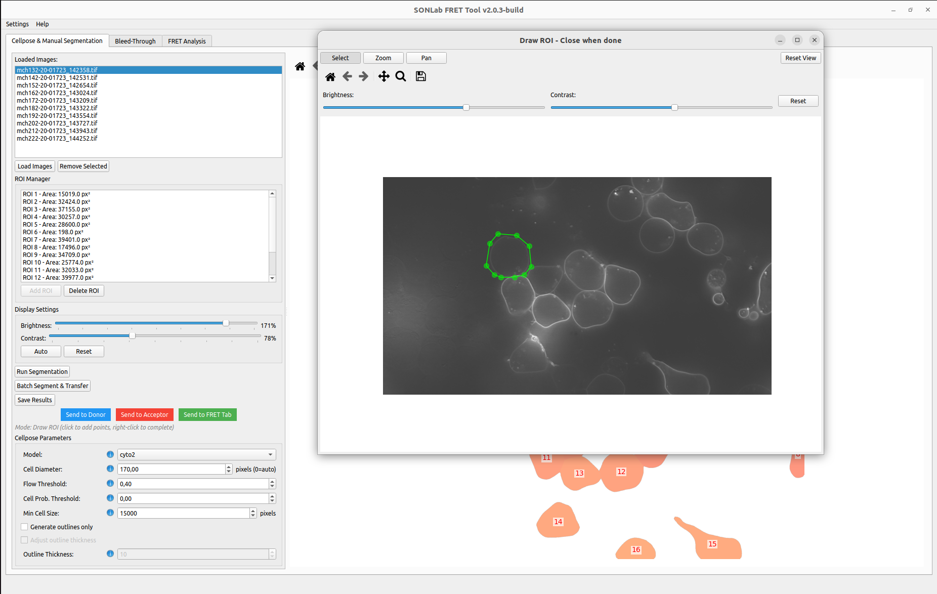Click the Load Images button
Image resolution: width=937 pixels, height=594 pixels.
click(x=35, y=166)
